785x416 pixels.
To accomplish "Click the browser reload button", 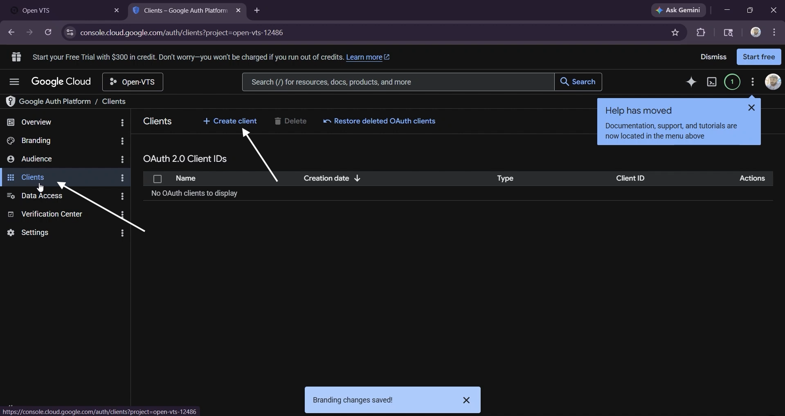I will click(x=48, y=32).
